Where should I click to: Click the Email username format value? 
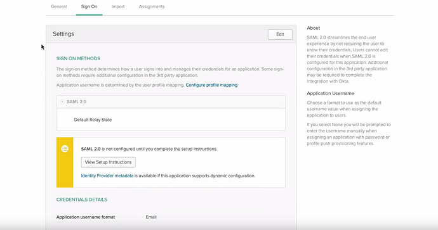point(151,217)
